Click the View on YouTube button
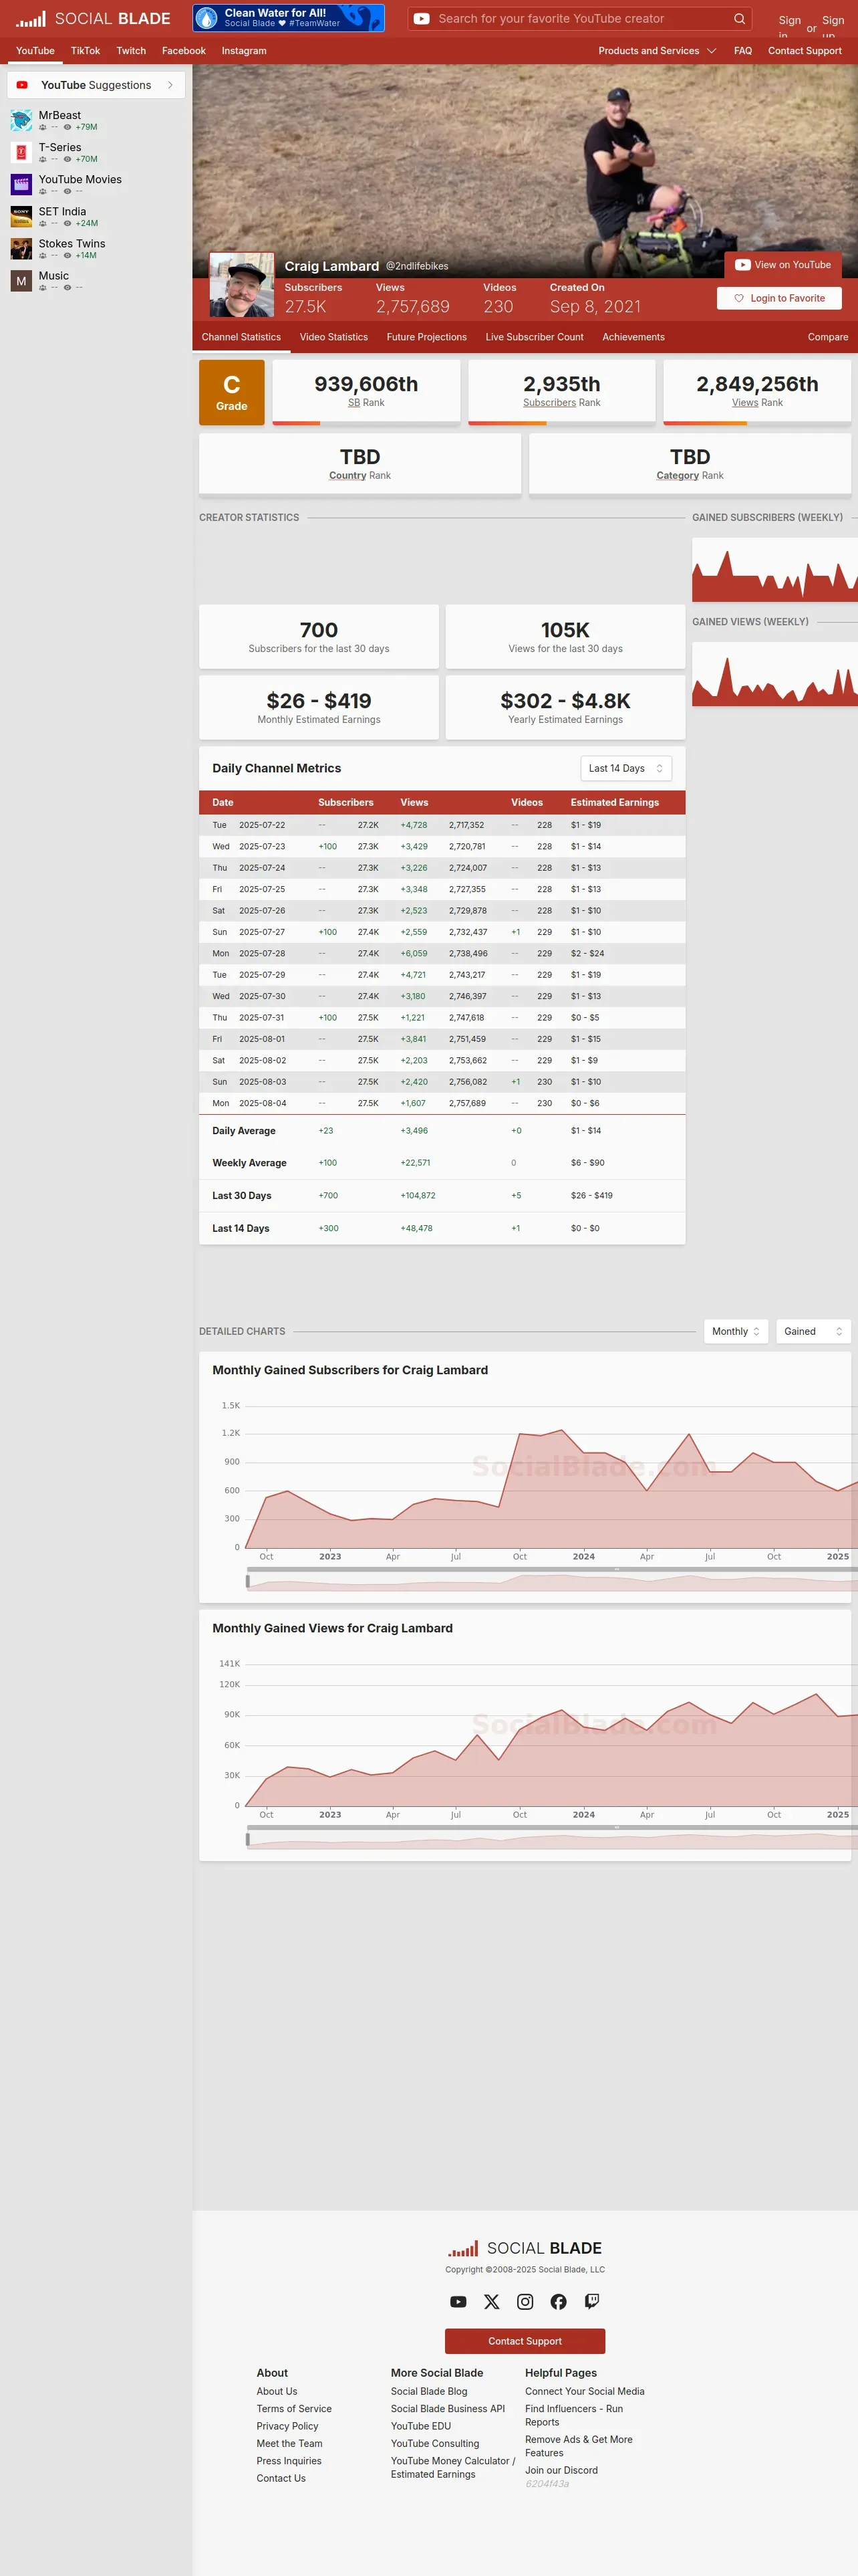The width and height of the screenshot is (858, 2576). tap(783, 265)
